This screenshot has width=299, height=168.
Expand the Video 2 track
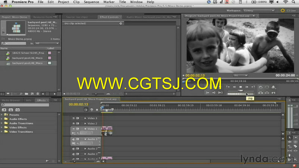pos(85,124)
